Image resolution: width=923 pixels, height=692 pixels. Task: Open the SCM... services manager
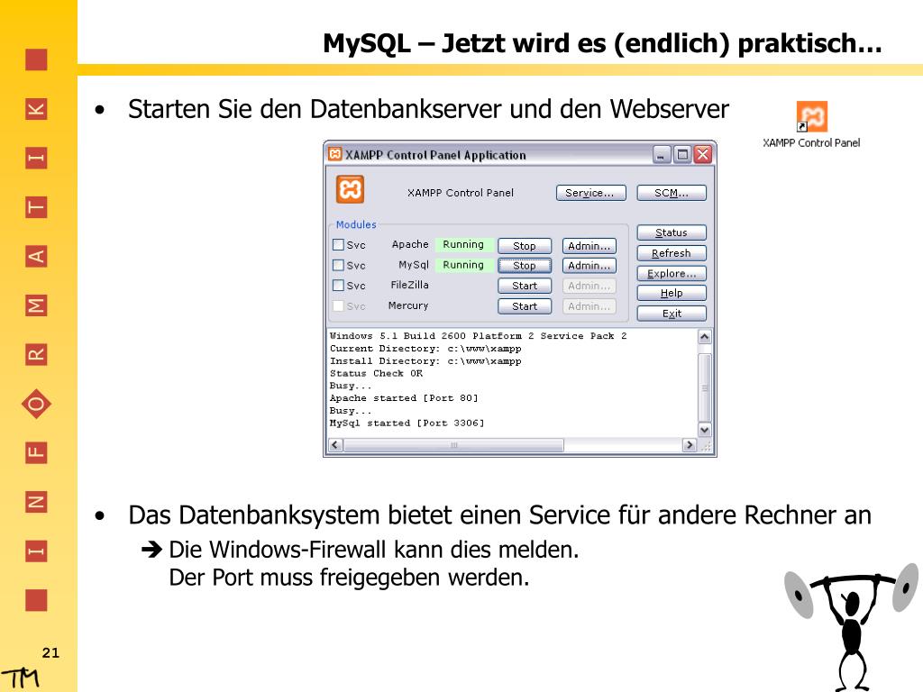point(672,193)
